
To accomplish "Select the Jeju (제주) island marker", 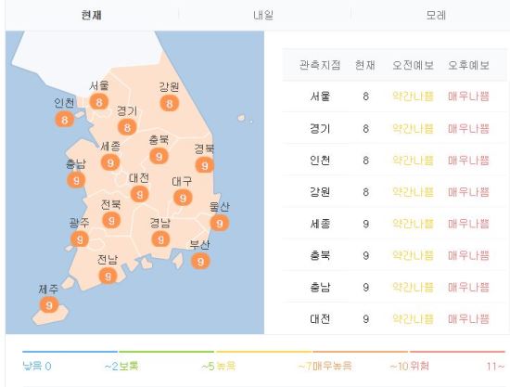I will [x=49, y=305].
